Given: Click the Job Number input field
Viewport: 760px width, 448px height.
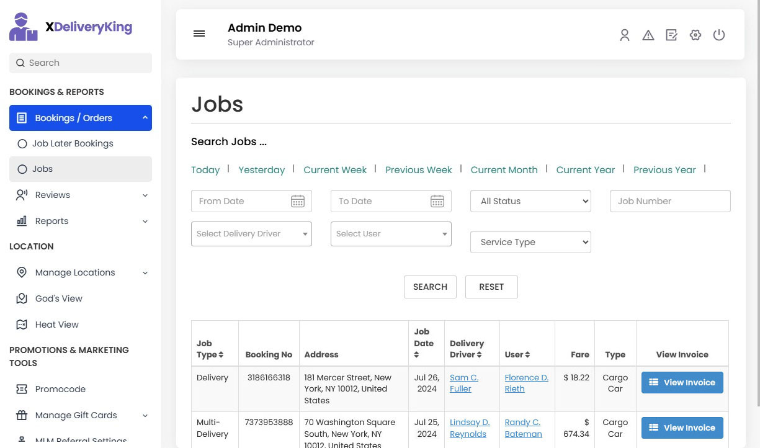Looking at the screenshot, I should tap(670, 201).
